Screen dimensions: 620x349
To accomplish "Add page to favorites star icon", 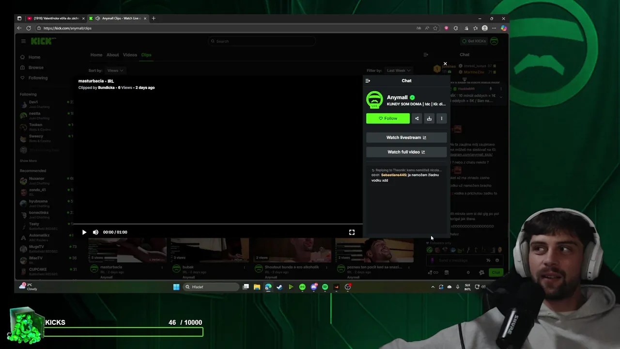I will pyautogui.click(x=435, y=28).
